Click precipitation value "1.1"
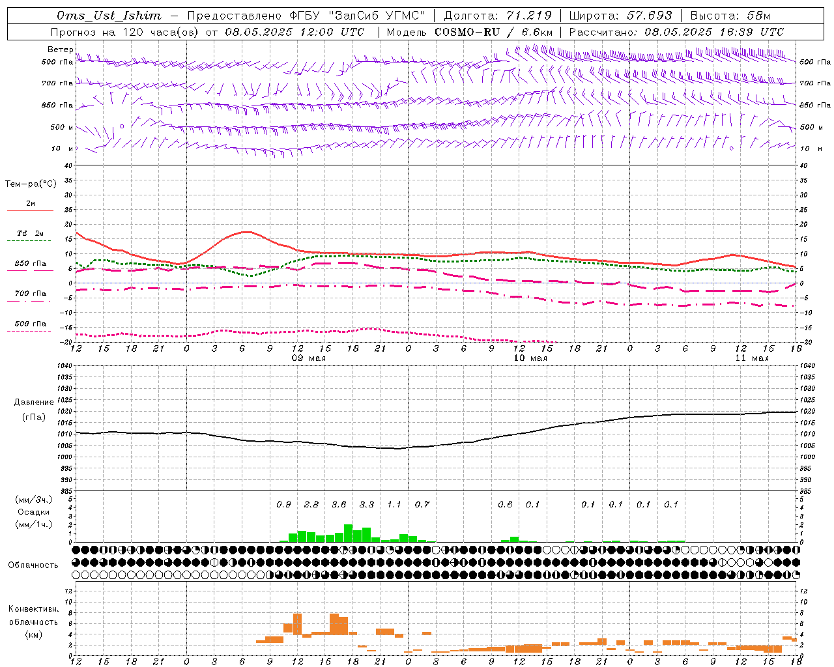This screenshot has height=667, width=834. click(x=394, y=504)
